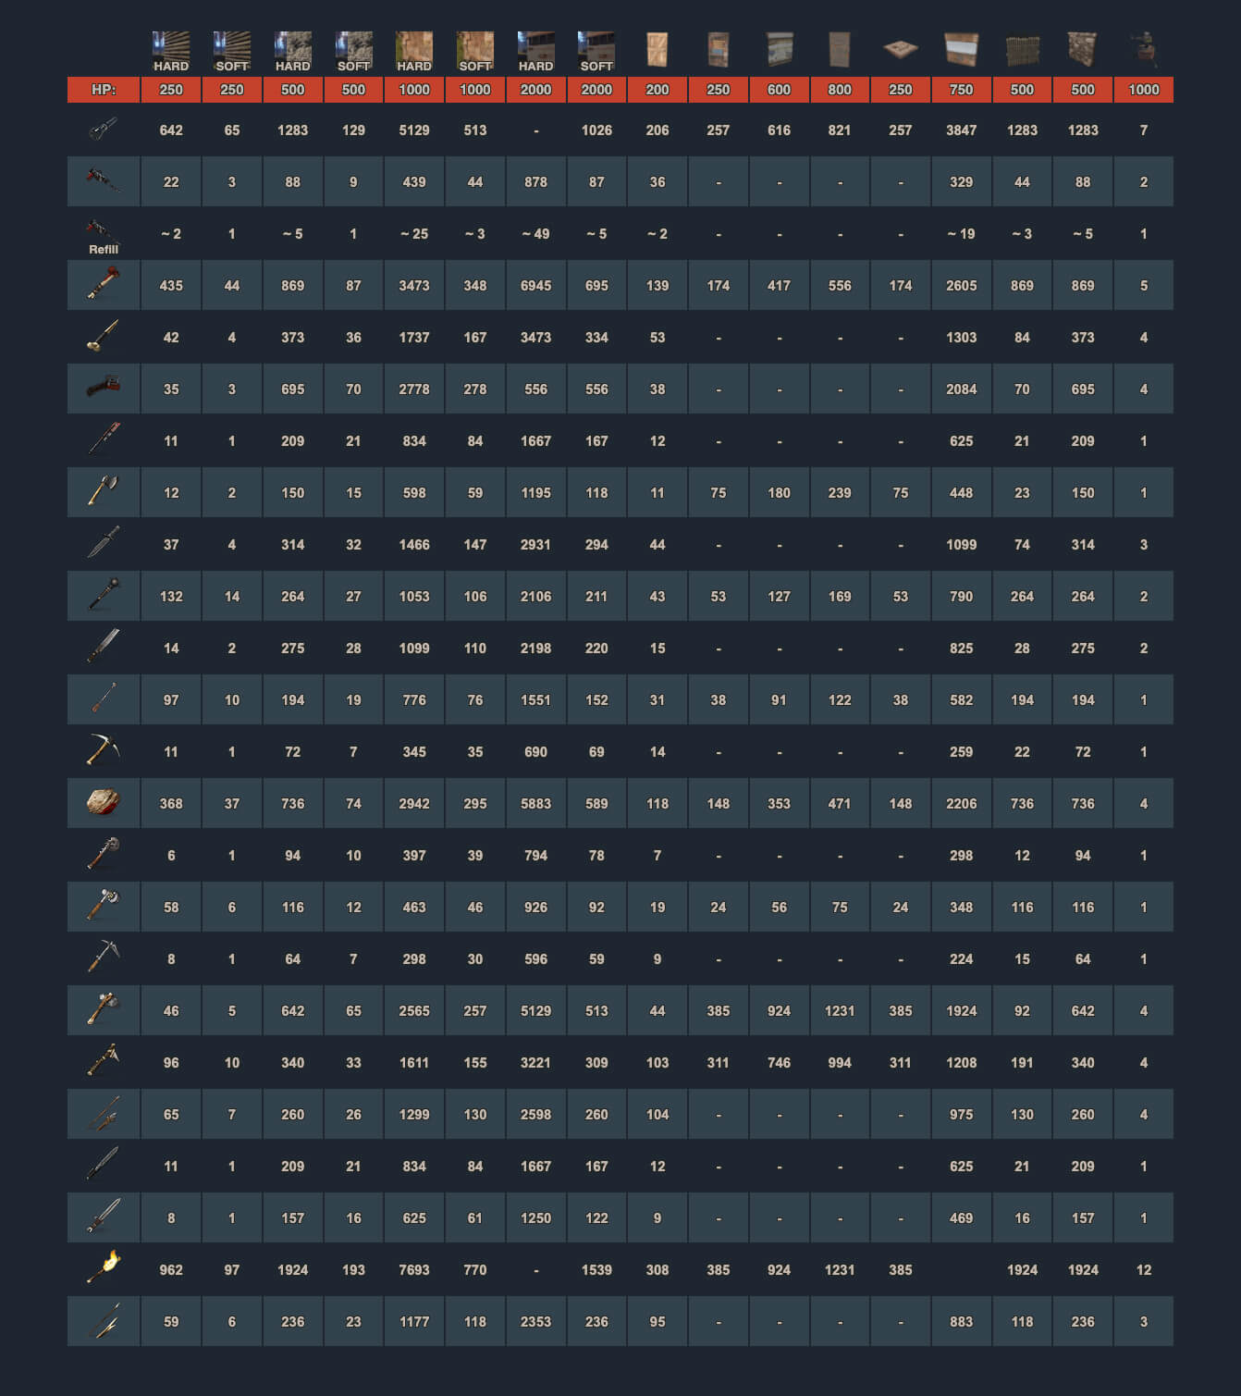The image size is (1241, 1396).
Task: Select the stone pickaxe icon in the 96 row
Action: (103, 1060)
